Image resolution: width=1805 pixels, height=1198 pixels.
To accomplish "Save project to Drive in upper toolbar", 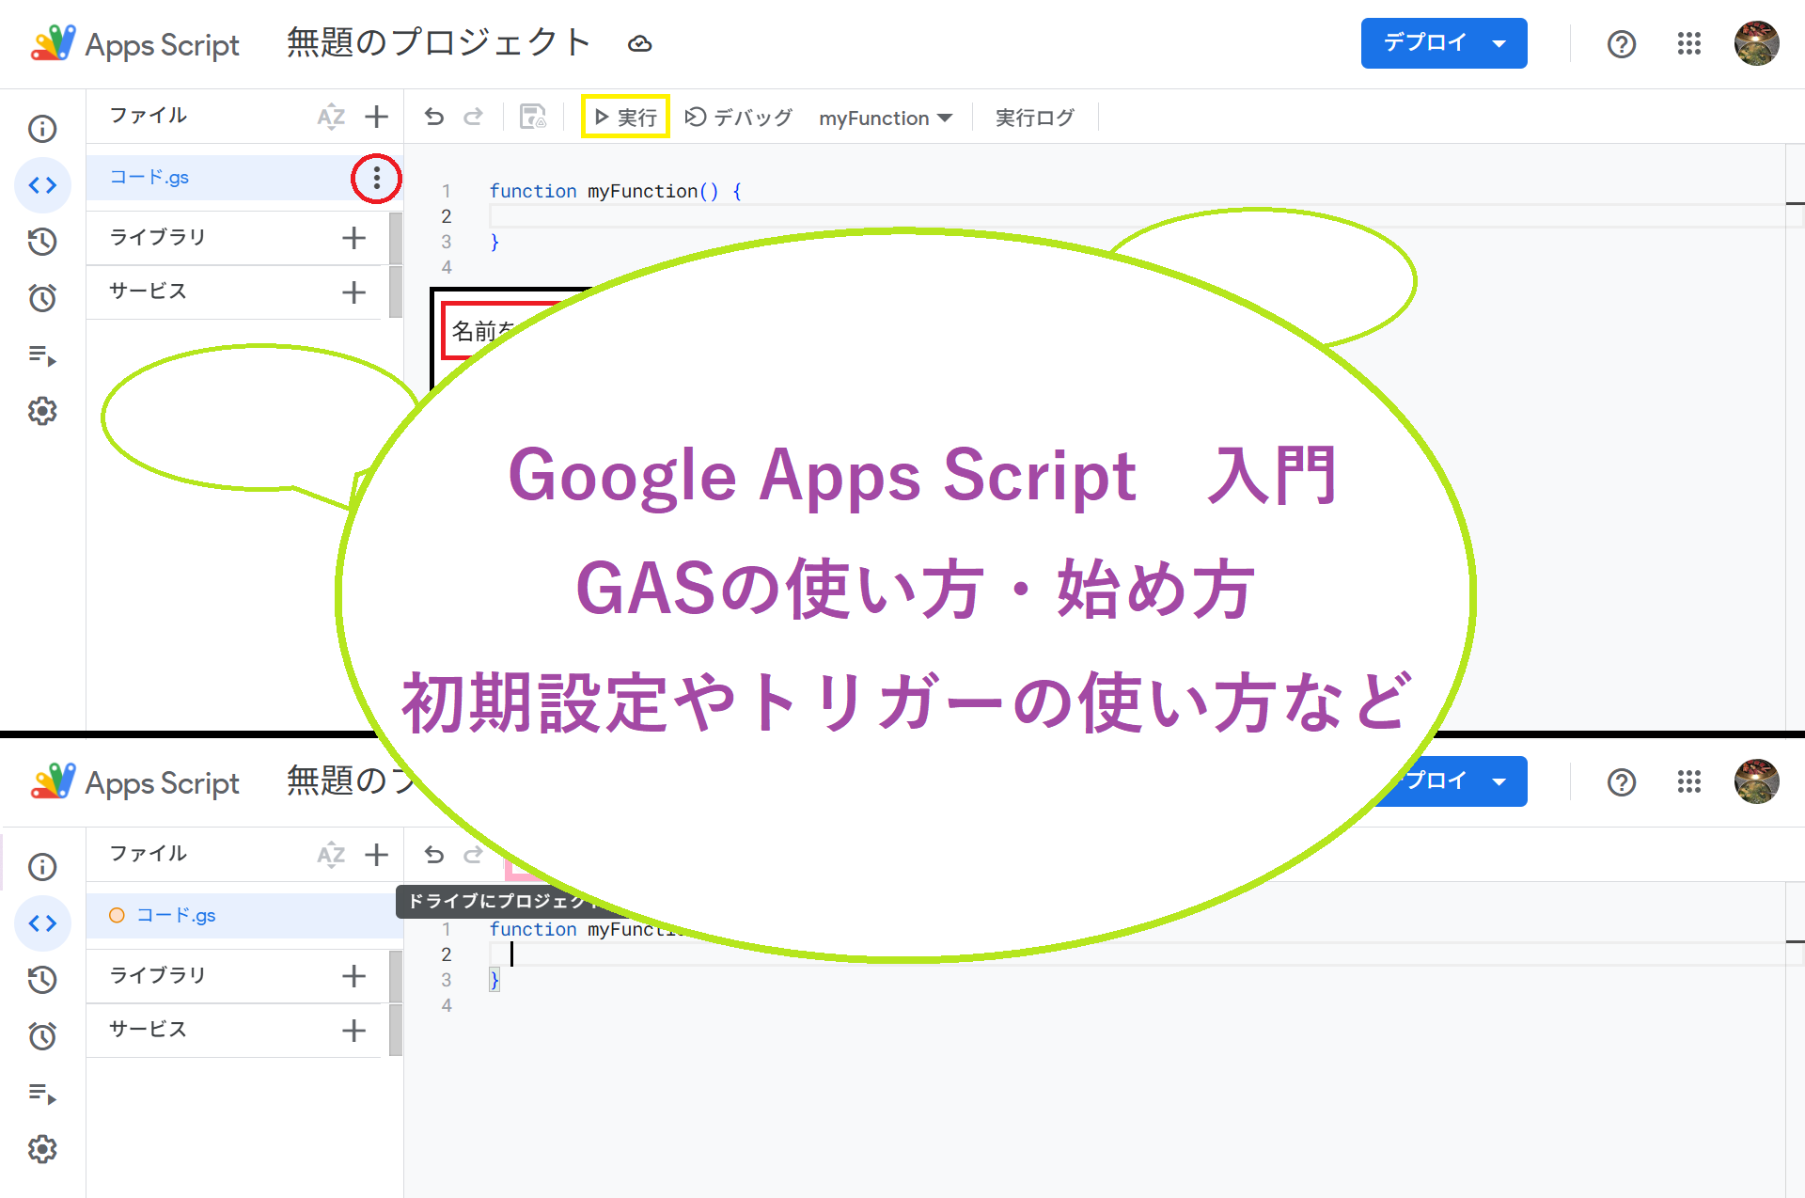I will click(x=533, y=117).
